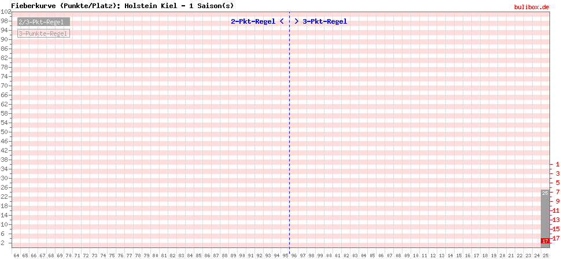Click the 3-Punkte-Regel legend box

(x=43, y=34)
